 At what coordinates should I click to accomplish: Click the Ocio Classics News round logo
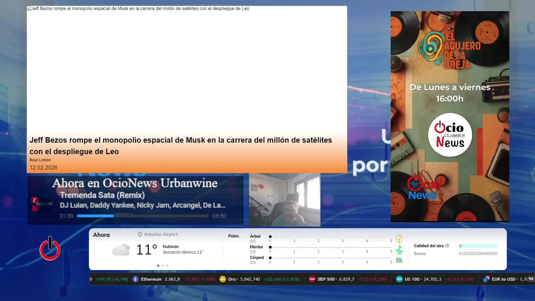pyautogui.click(x=450, y=135)
